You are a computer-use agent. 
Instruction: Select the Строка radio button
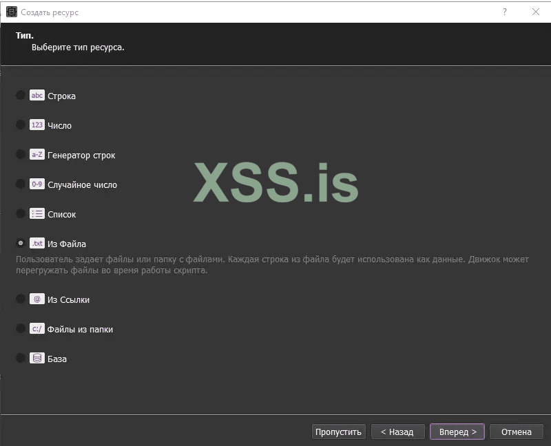coord(21,95)
